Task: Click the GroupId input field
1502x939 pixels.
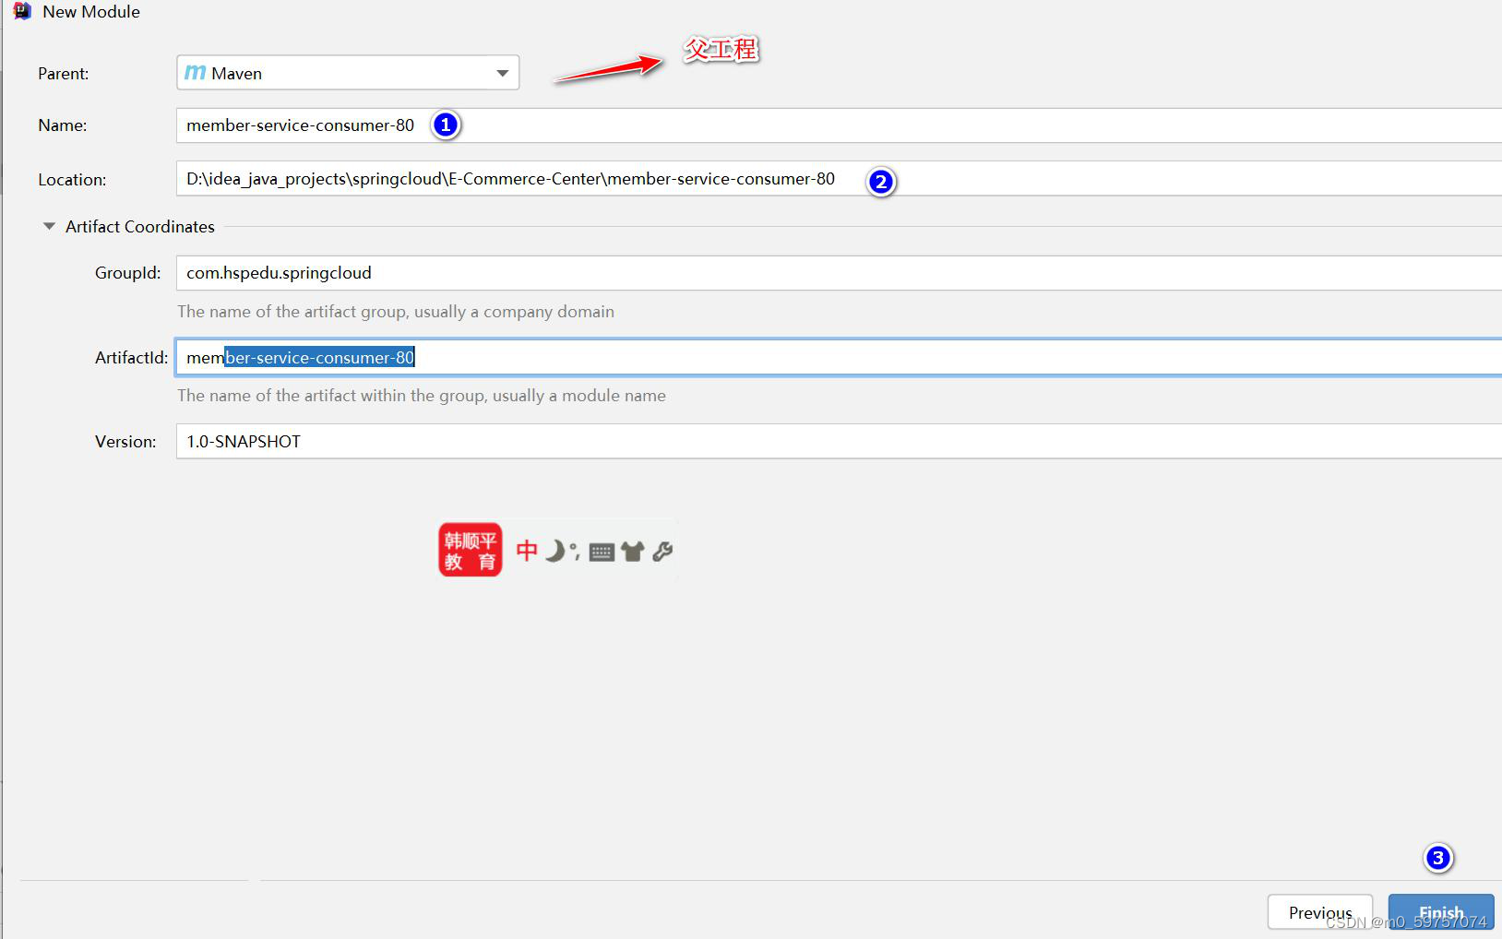Action: pyautogui.click(x=839, y=273)
